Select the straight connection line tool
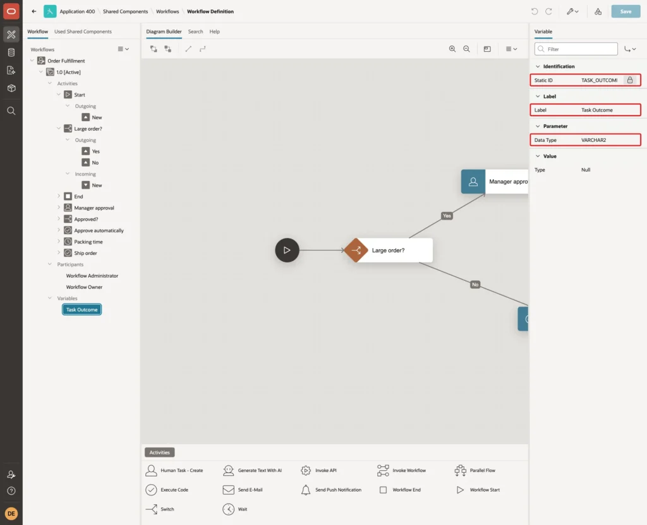 pyautogui.click(x=188, y=49)
